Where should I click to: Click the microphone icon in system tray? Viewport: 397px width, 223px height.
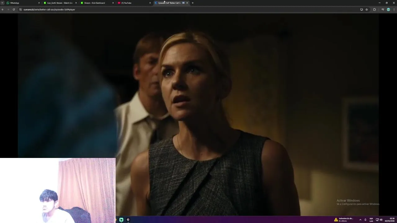pyautogui.click(x=365, y=220)
